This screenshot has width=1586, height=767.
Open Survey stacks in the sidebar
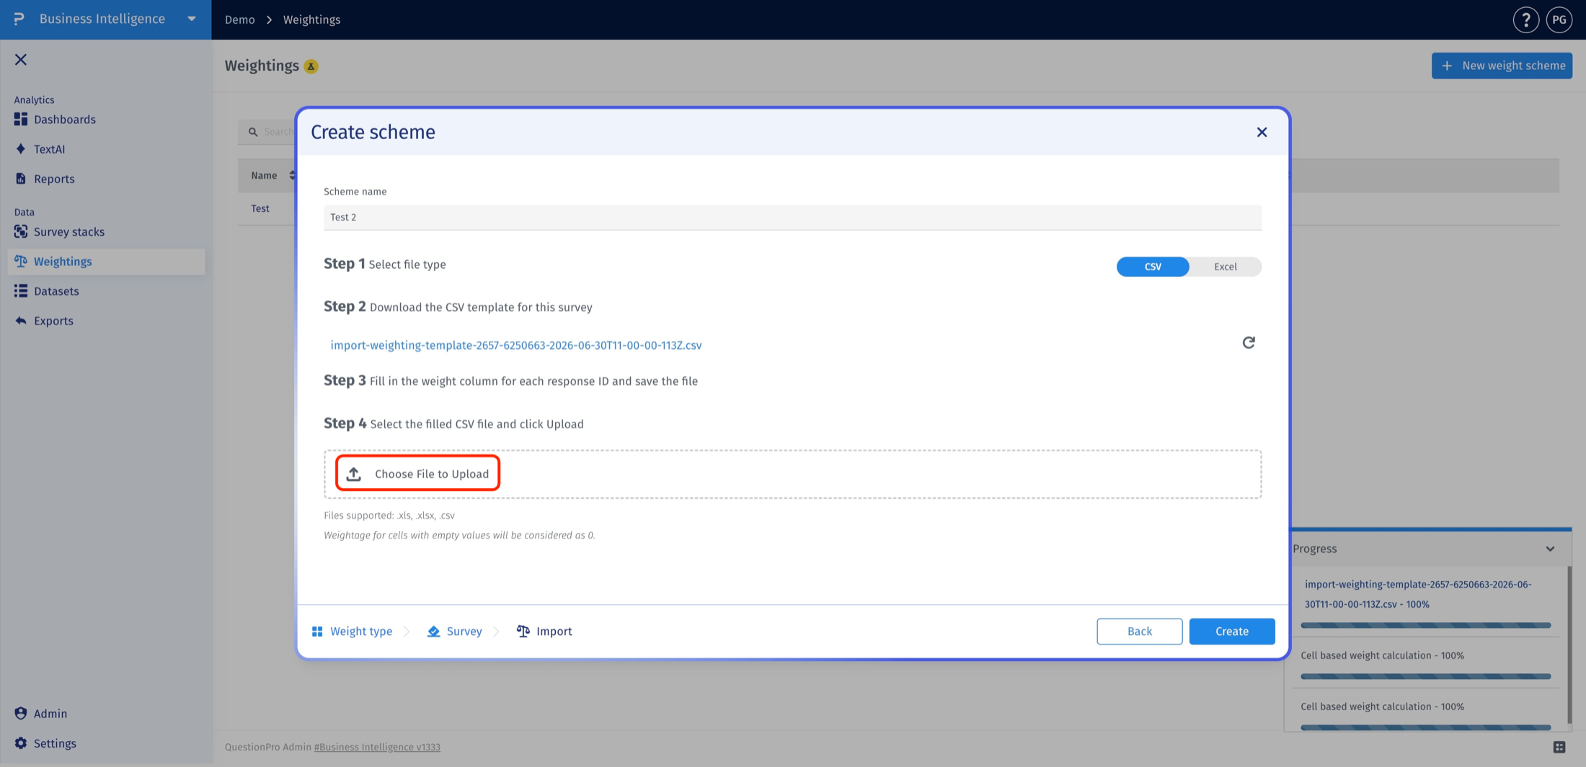click(69, 231)
